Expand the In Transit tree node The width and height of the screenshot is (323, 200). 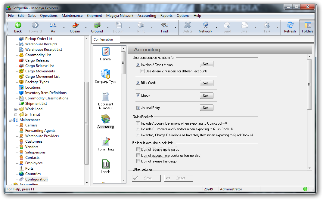click(x=16, y=115)
